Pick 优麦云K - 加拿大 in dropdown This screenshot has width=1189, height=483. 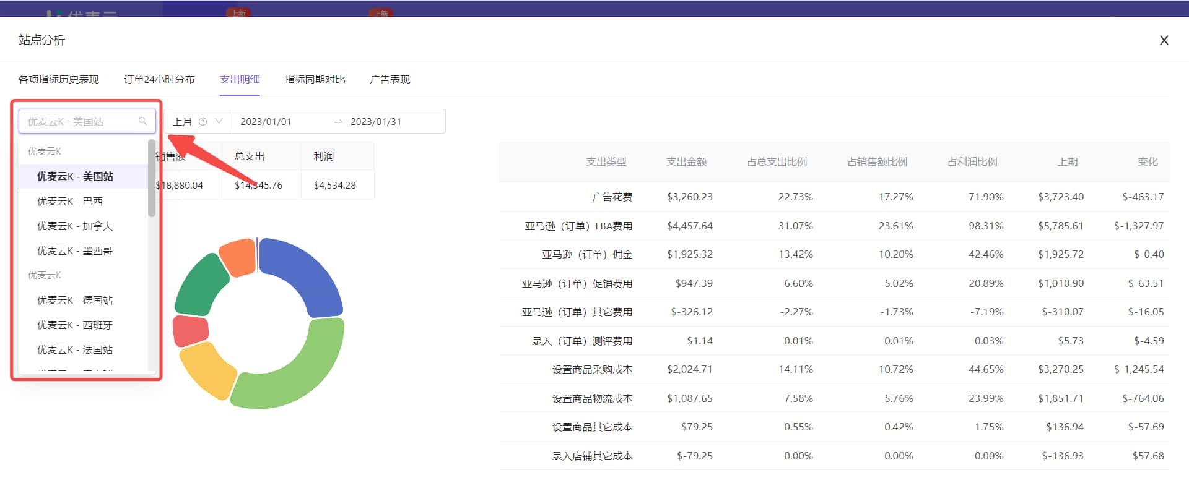coord(84,226)
